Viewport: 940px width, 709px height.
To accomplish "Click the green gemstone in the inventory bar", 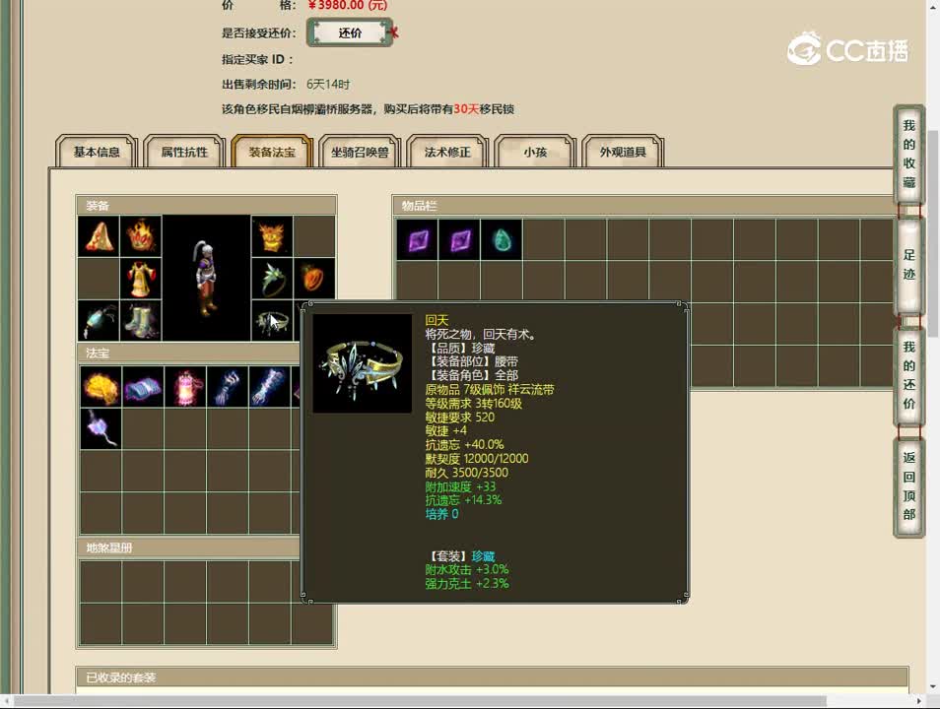I will point(502,239).
